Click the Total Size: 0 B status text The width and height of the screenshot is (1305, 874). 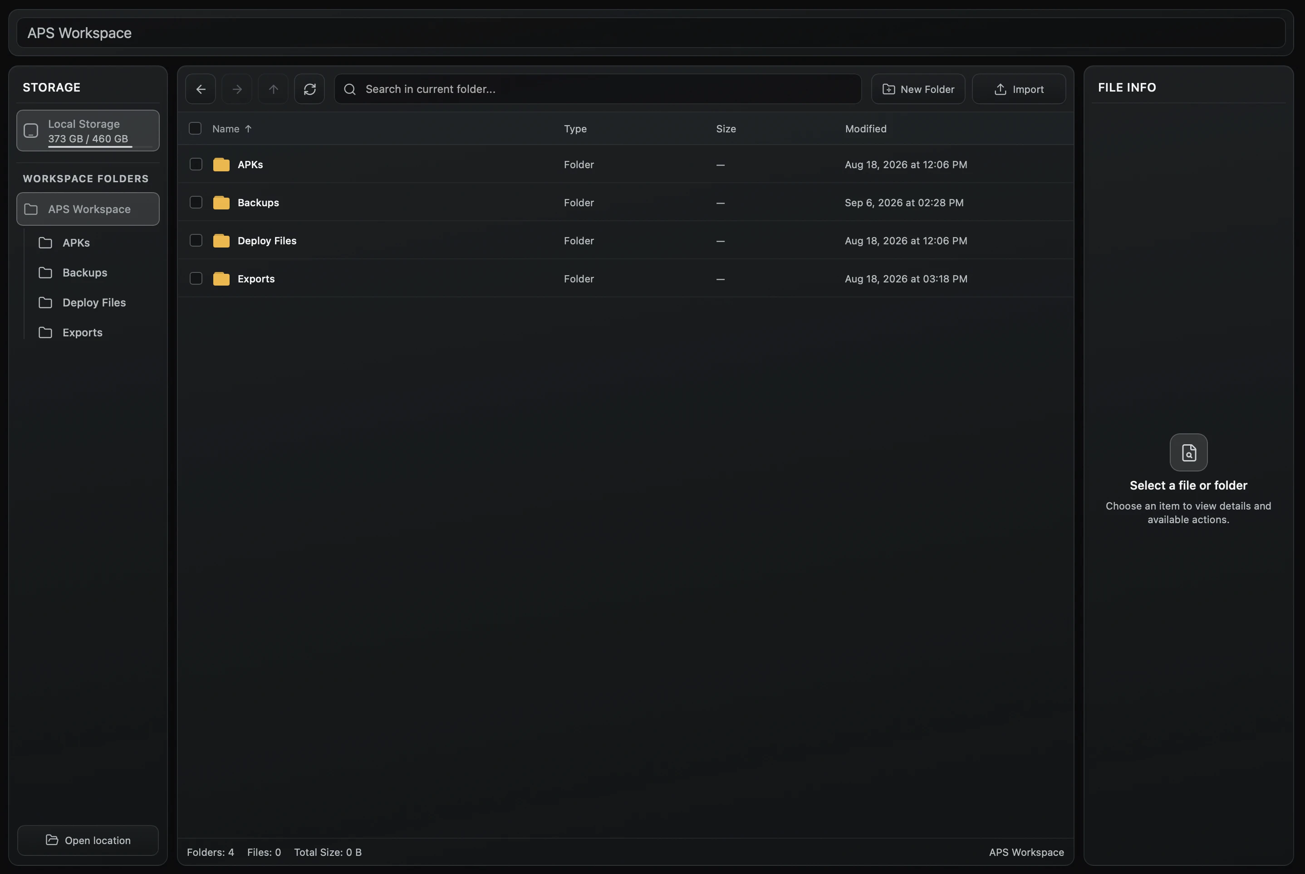pyautogui.click(x=328, y=852)
